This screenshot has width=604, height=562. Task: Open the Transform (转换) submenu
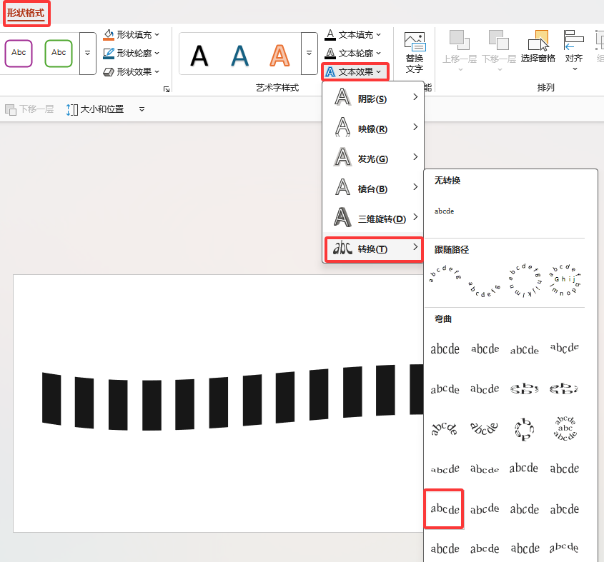373,249
